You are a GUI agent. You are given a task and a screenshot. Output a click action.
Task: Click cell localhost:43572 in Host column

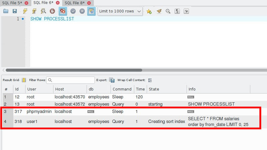click(x=70, y=104)
